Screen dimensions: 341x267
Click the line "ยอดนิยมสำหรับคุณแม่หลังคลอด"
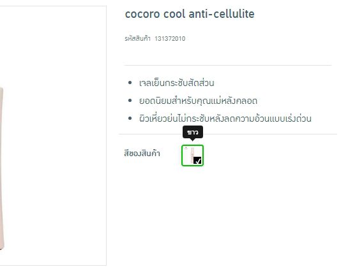click(x=198, y=101)
